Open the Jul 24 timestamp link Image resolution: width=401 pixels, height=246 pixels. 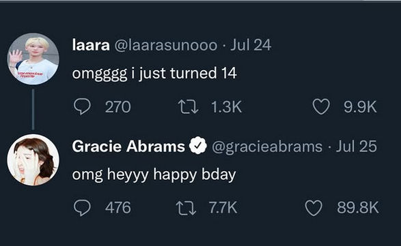click(x=251, y=45)
